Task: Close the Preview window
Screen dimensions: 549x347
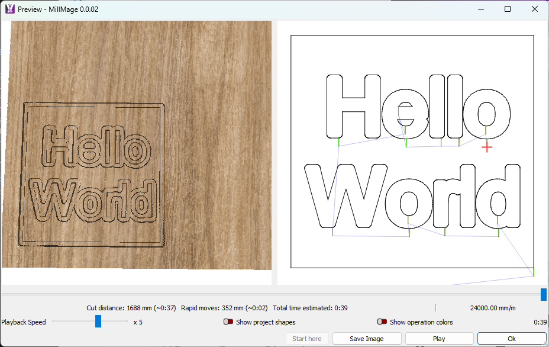Action: coord(535,9)
